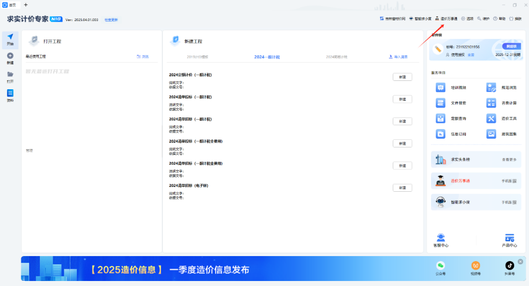The width and height of the screenshot is (529, 286).
Task: Open 维护 in top toolbar
Action: tap(483, 19)
